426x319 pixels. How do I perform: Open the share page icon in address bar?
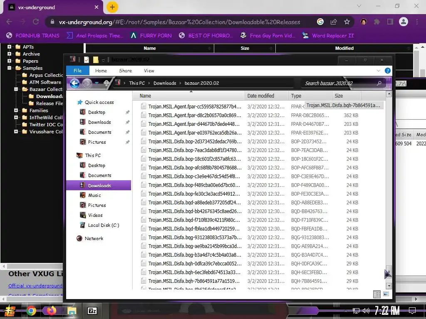pos(334,22)
